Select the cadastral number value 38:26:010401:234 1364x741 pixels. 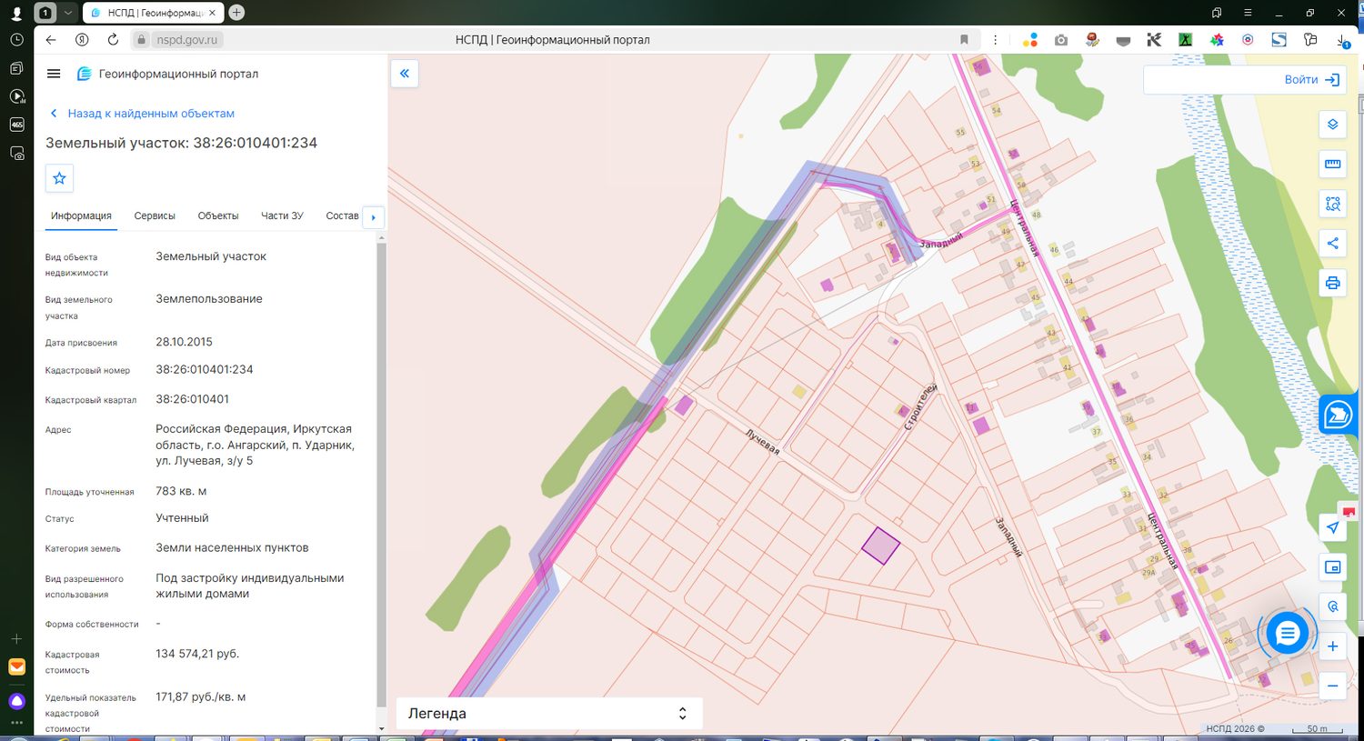[205, 370]
